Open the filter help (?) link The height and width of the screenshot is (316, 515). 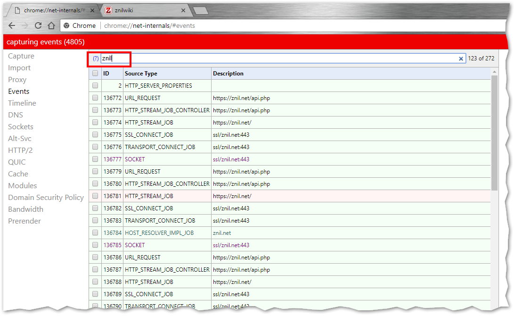(96, 58)
